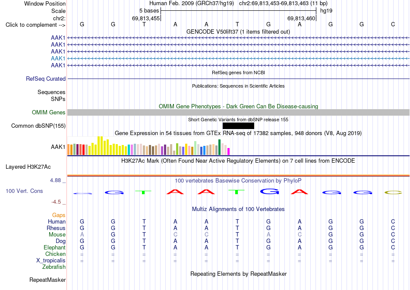Image resolution: width=410 pixels, height=290 pixels.
Task: Click 'Publications: Sequences in Scientific Articles' title
Action: [x=238, y=86]
